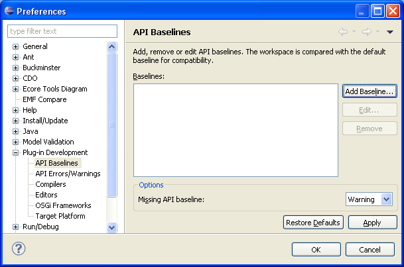Expand the Buckminster tree node

15,68
